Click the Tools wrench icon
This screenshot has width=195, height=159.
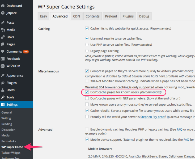click(x=3, y=97)
